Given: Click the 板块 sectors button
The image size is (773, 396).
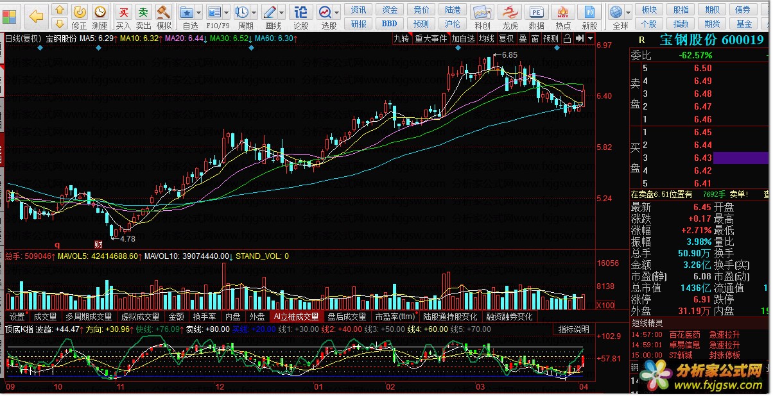Looking at the screenshot, I should pyautogui.click(x=650, y=10).
